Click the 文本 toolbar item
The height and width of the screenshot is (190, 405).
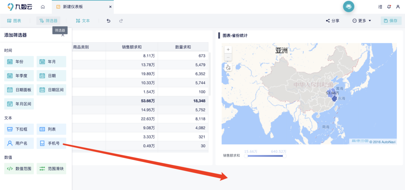pyautogui.click(x=83, y=21)
